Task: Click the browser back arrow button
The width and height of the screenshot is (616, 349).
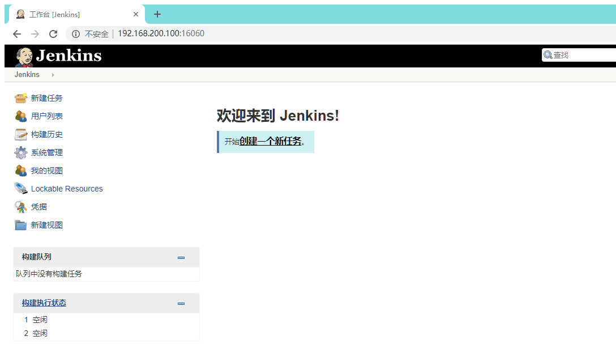Action: click(x=17, y=34)
